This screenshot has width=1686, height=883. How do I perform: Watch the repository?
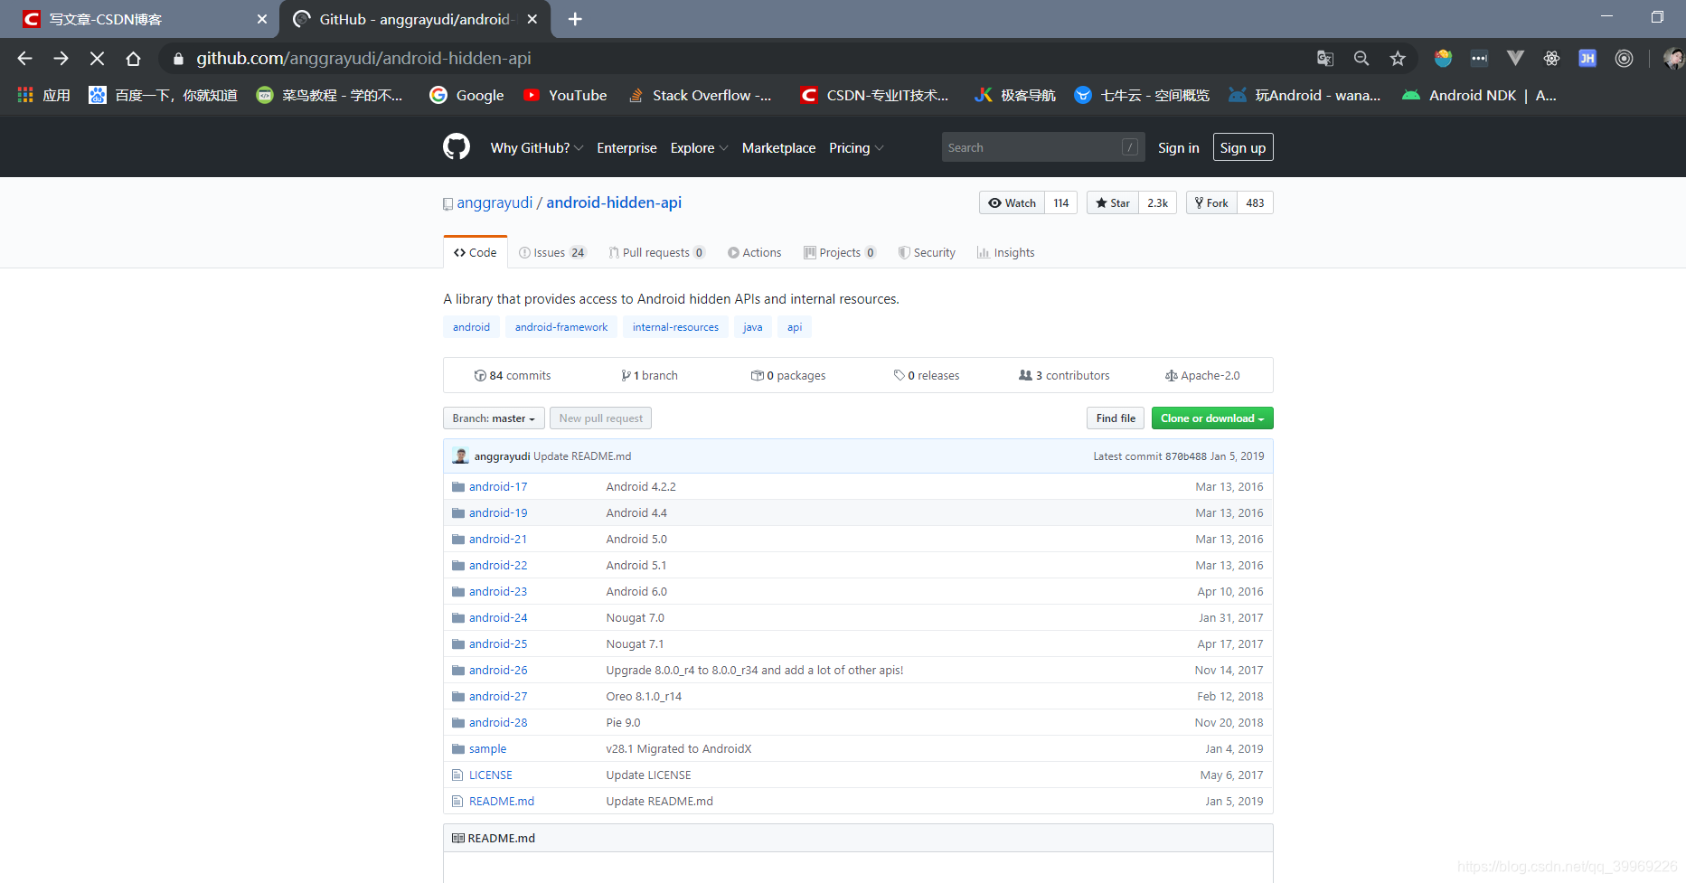coord(1011,202)
